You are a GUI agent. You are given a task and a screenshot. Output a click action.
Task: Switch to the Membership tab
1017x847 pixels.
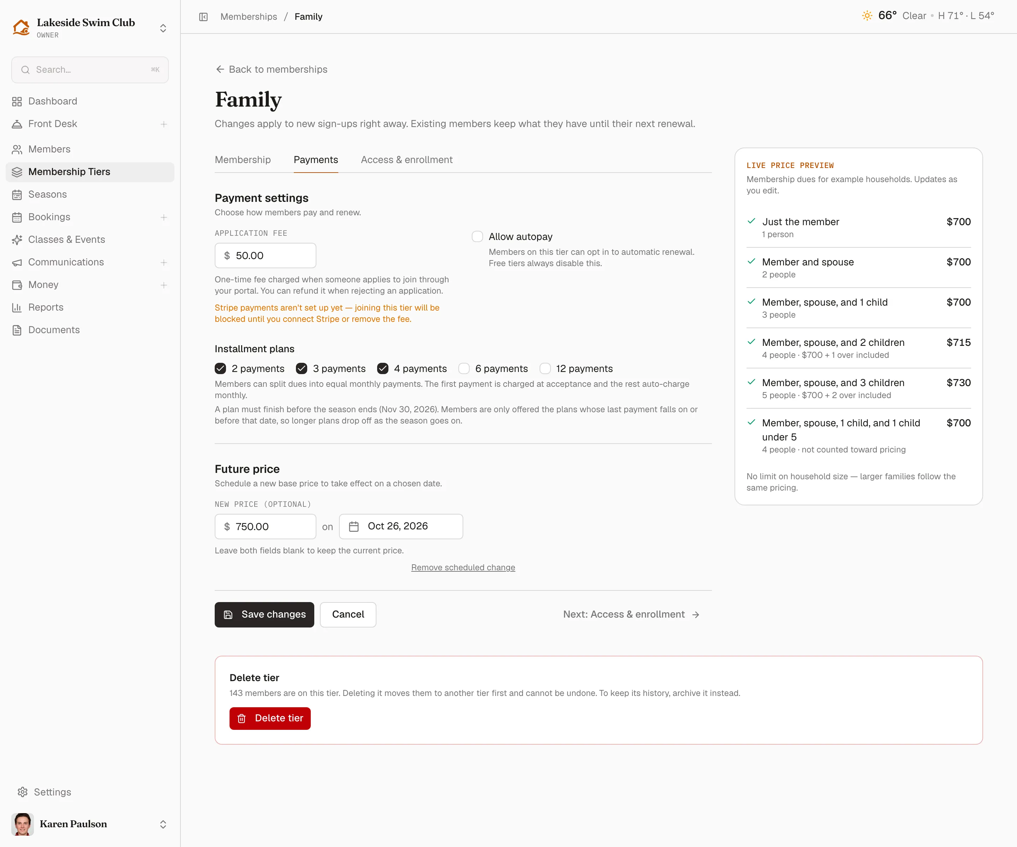(x=243, y=160)
